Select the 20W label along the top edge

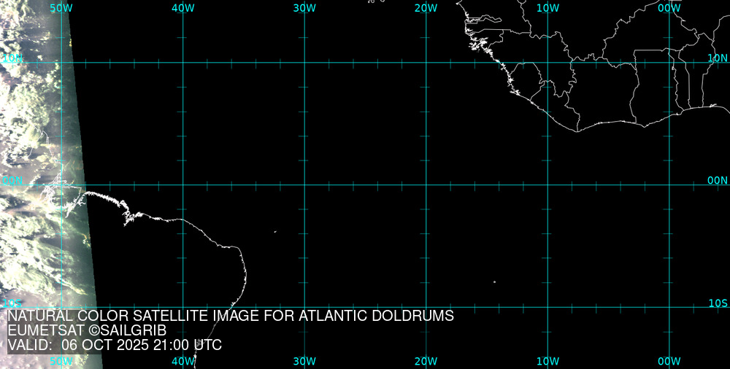pyautogui.click(x=426, y=7)
